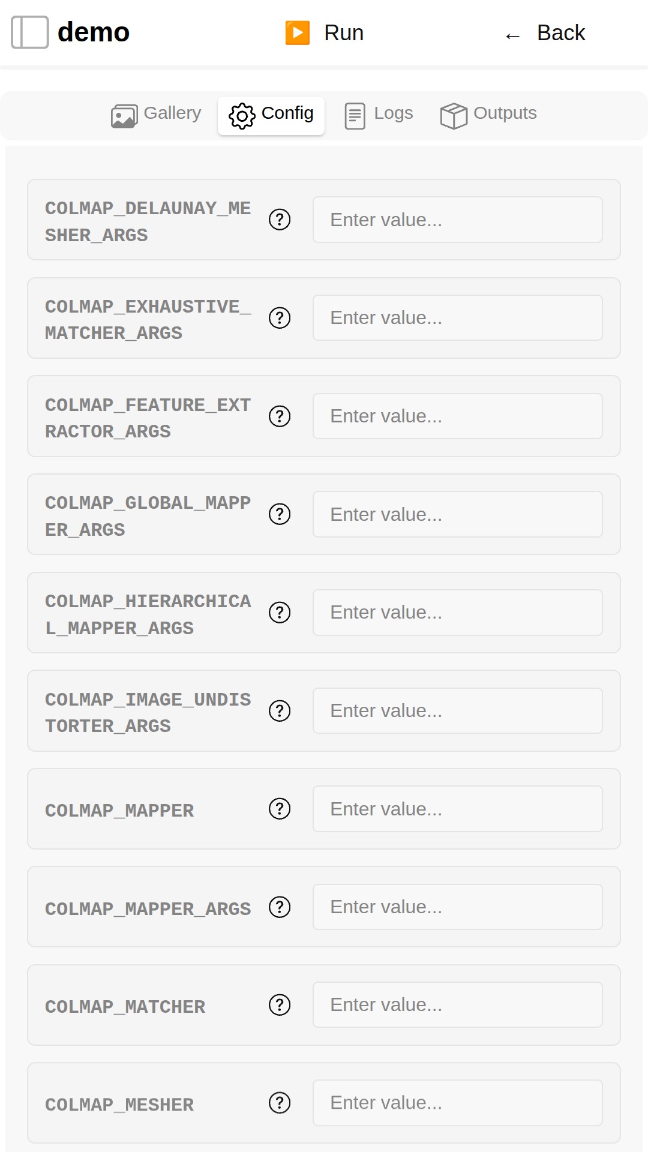
Task: Show help for COLMAP_MAPPER
Action: click(280, 809)
